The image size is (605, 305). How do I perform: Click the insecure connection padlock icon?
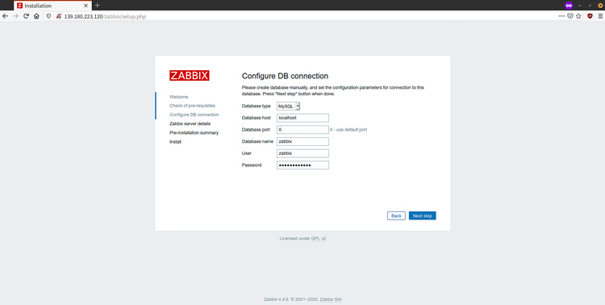coord(58,16)
